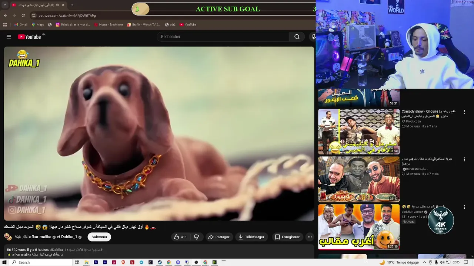Click the Windows taskbar Search box

tap(41, 262)
